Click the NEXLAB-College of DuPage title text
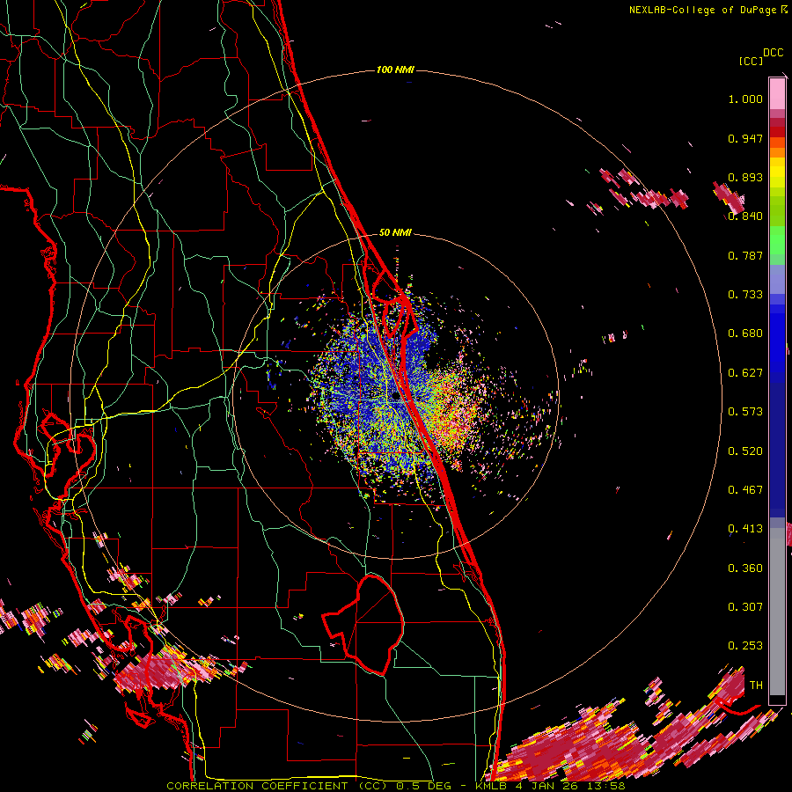 tap(702, 10)
